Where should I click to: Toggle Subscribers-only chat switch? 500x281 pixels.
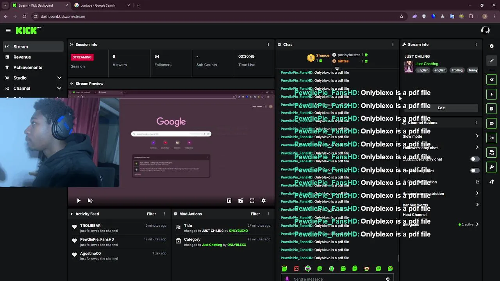tap(474, 159)
